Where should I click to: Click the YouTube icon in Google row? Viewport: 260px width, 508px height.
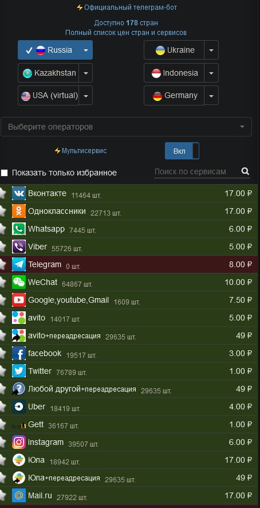(x=19, y=300)
